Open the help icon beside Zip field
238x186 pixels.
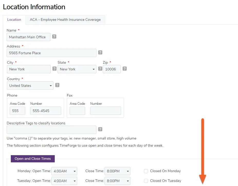(x=125, y=69)
